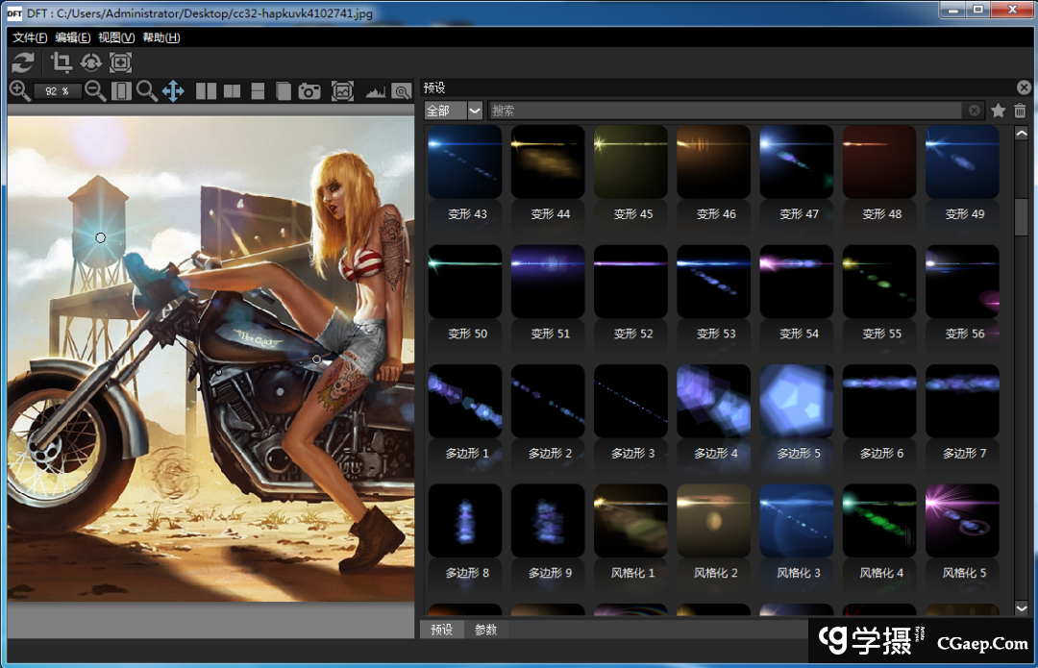
Task: Toggle vertical split comparison view
Action: pyautogui.click(x=232, y=91)
